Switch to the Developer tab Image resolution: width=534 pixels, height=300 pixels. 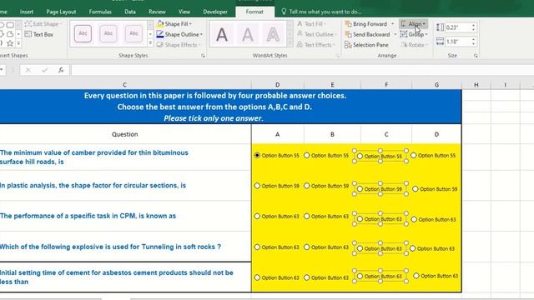tap(215, 12)
